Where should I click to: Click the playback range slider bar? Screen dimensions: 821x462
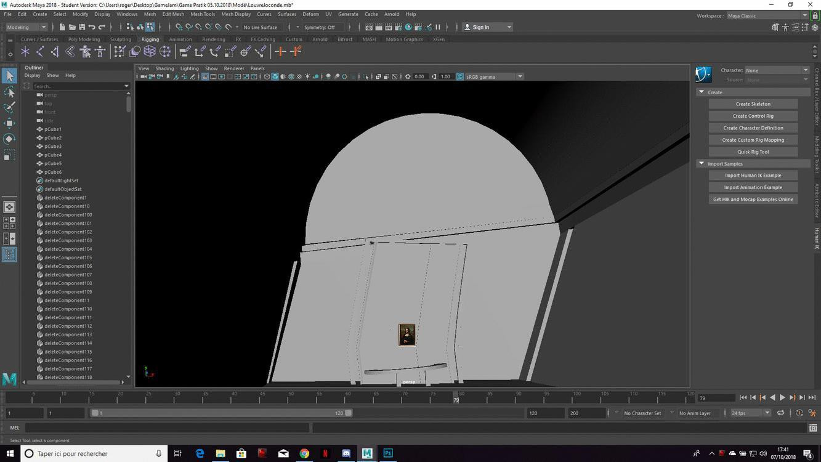pyautogui.click(x=222, y=413)
